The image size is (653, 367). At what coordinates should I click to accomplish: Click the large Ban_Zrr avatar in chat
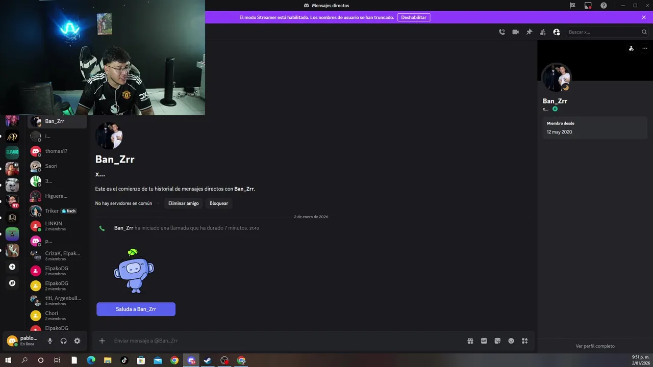(x=109, y=136)
